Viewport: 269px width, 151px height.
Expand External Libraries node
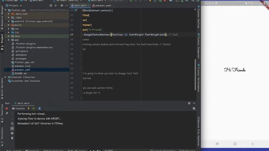click(x=5, y=77)
